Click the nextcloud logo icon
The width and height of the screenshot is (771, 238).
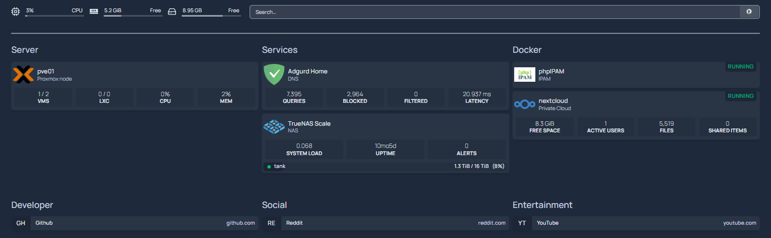pyautogui.click(x=524, y=104)
